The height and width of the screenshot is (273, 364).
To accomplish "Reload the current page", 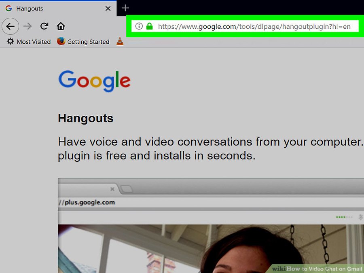I will point(44,26).
